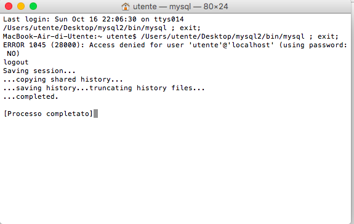Click the word "ttys014" in first line

coord(169,20)
